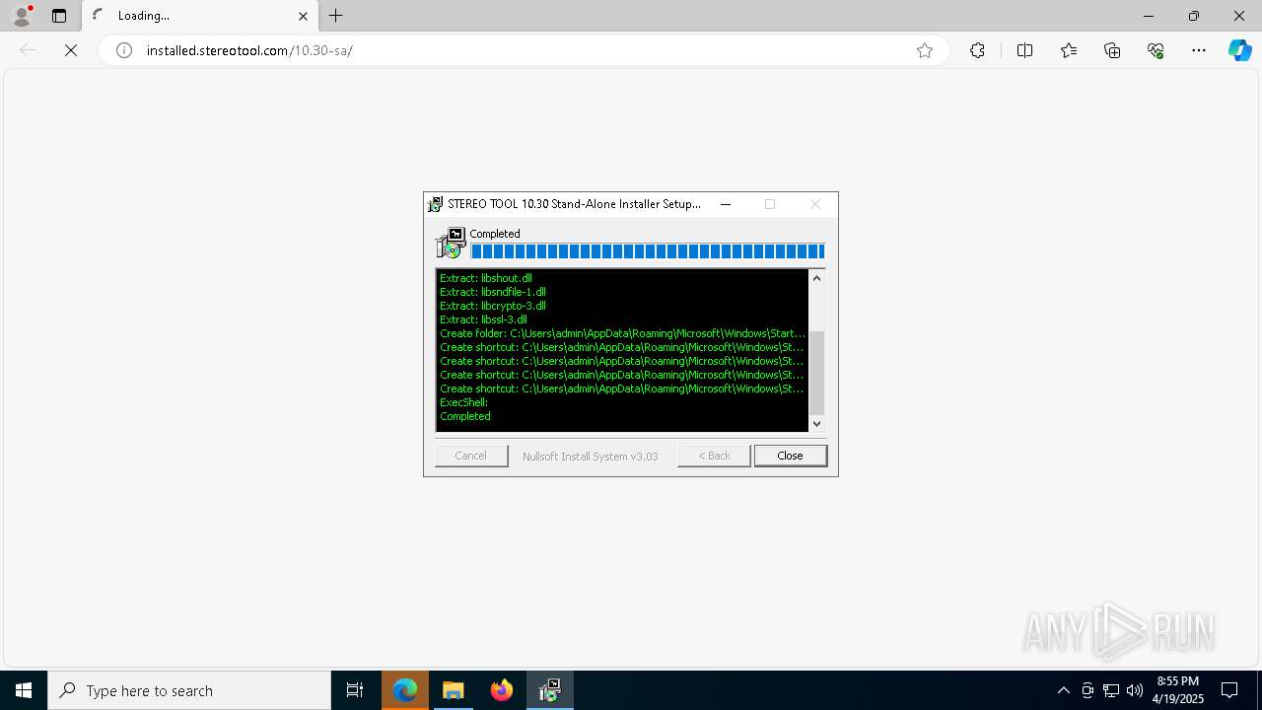Select the installer taskbar icon
The width and height of the screenshot is (1262, 710).
click(550, 690)
